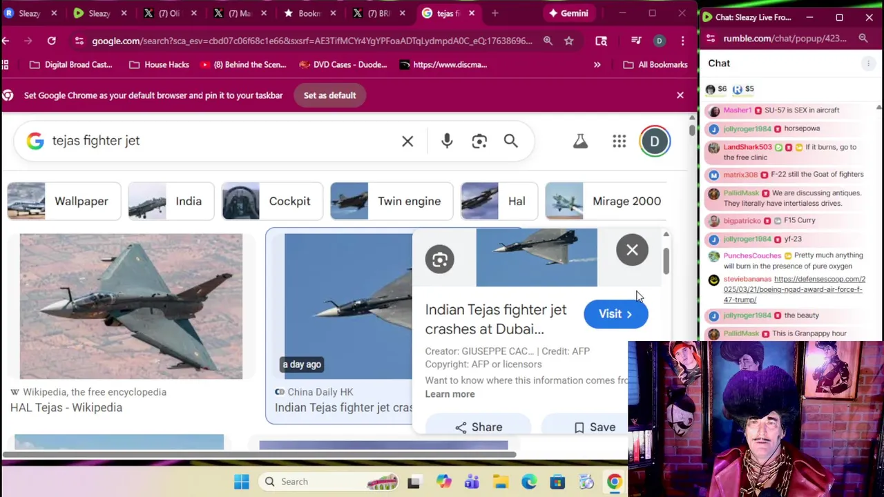Close the image preview panel
884x497 pixels.
click(632, 250)
